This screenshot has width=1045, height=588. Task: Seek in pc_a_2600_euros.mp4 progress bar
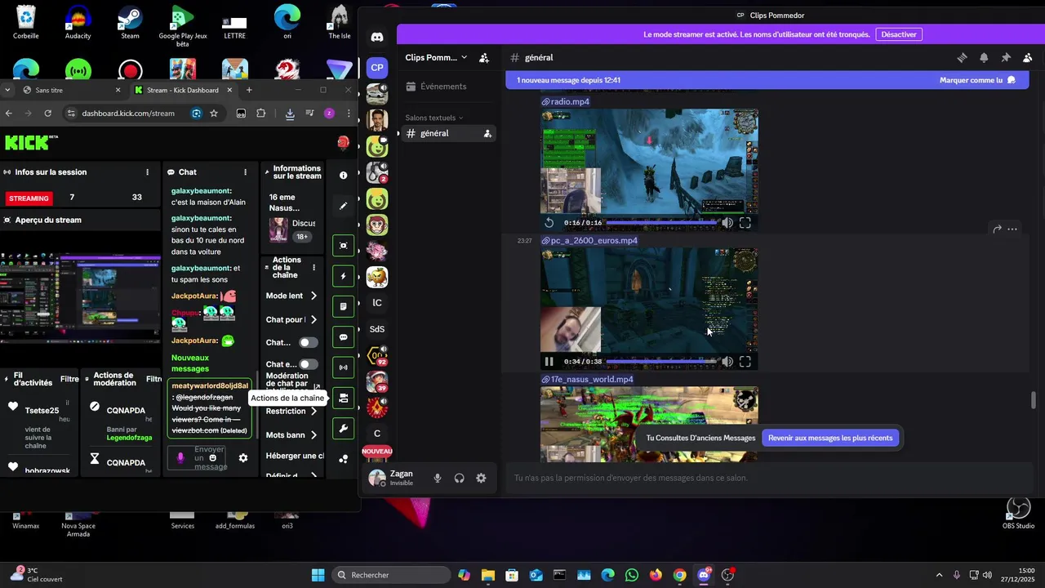coord(660,362)
